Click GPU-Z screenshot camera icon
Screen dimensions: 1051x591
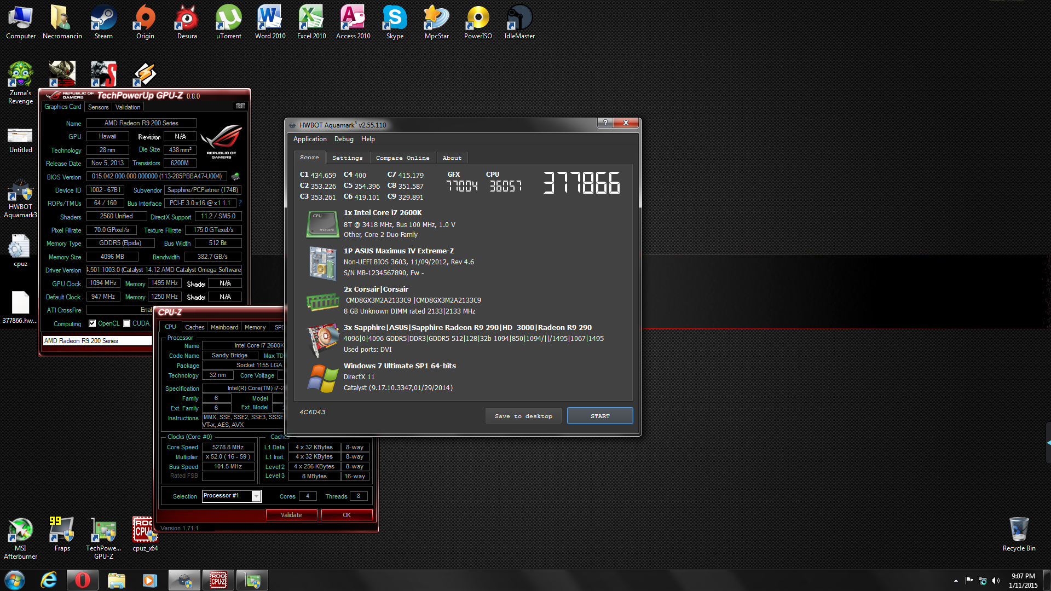click(240, 106)
